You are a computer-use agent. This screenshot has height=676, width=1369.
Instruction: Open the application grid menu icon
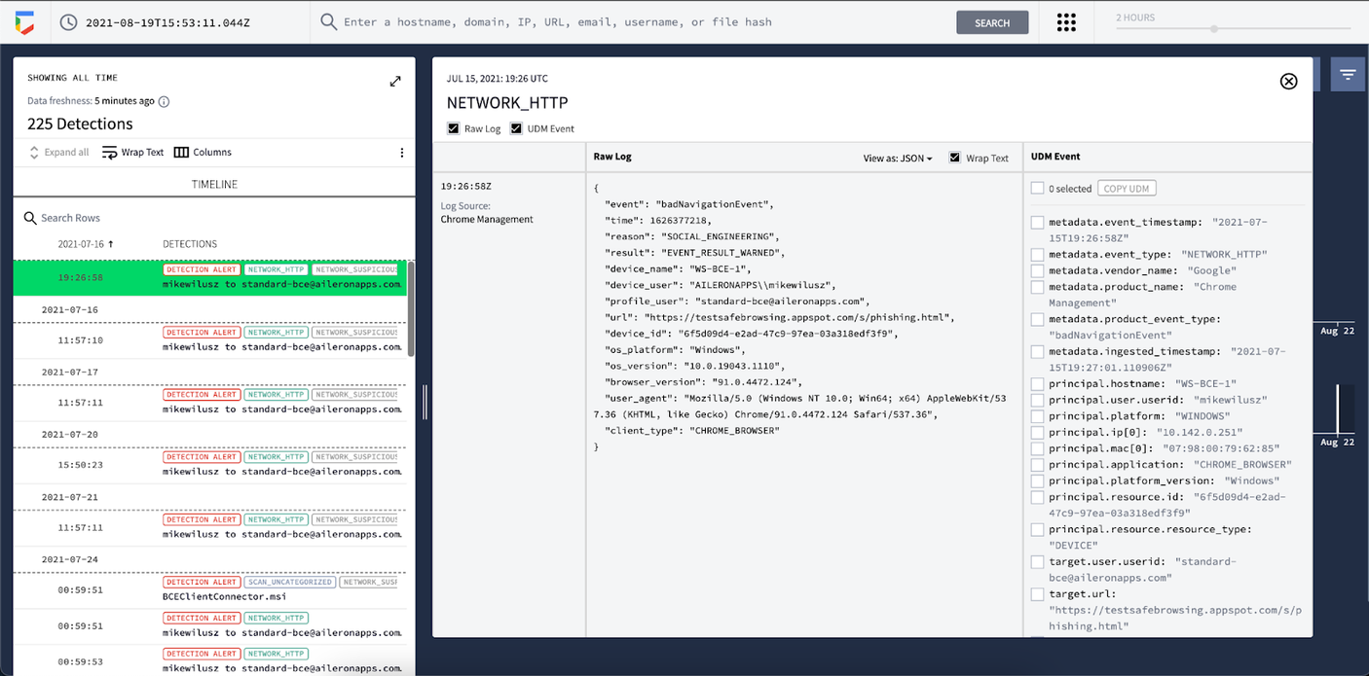[x=1066, y=22]
